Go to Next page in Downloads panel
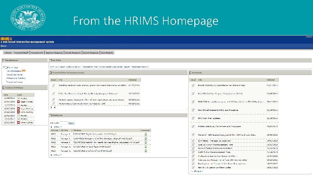Viewport: 313px width, 176px height. 200,171
